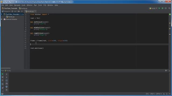Open the Edit menu

(x=7, y=5)
